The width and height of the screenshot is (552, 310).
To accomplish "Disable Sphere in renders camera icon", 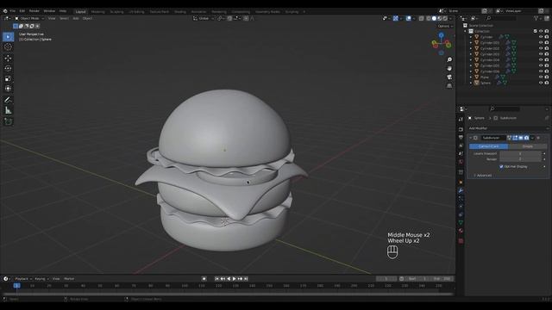I will click(547, 83).
